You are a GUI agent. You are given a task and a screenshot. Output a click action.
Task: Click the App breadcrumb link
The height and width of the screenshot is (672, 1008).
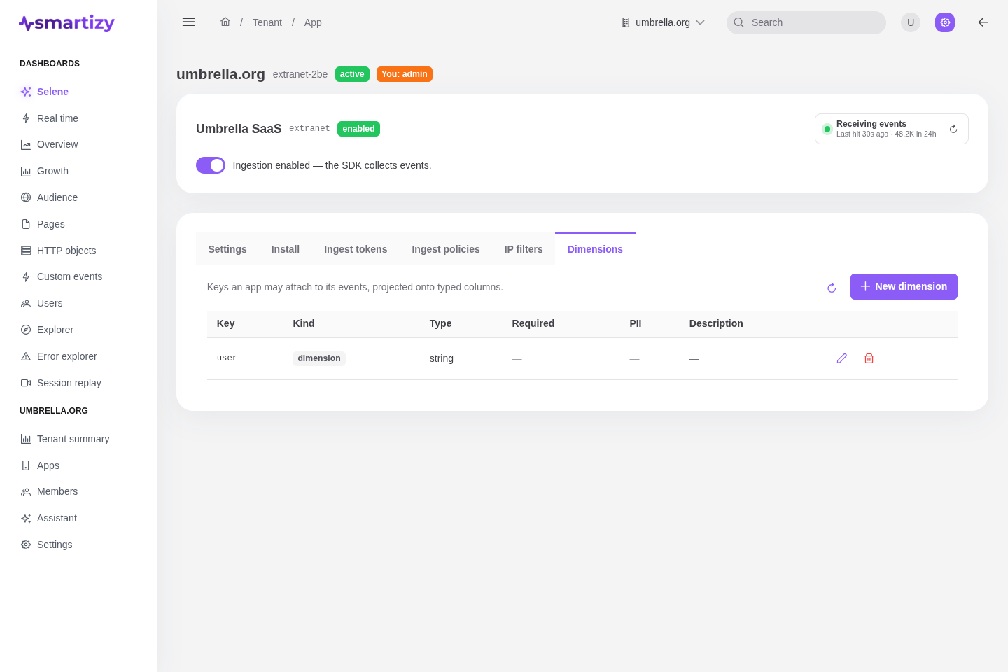[x=313, y=22]
